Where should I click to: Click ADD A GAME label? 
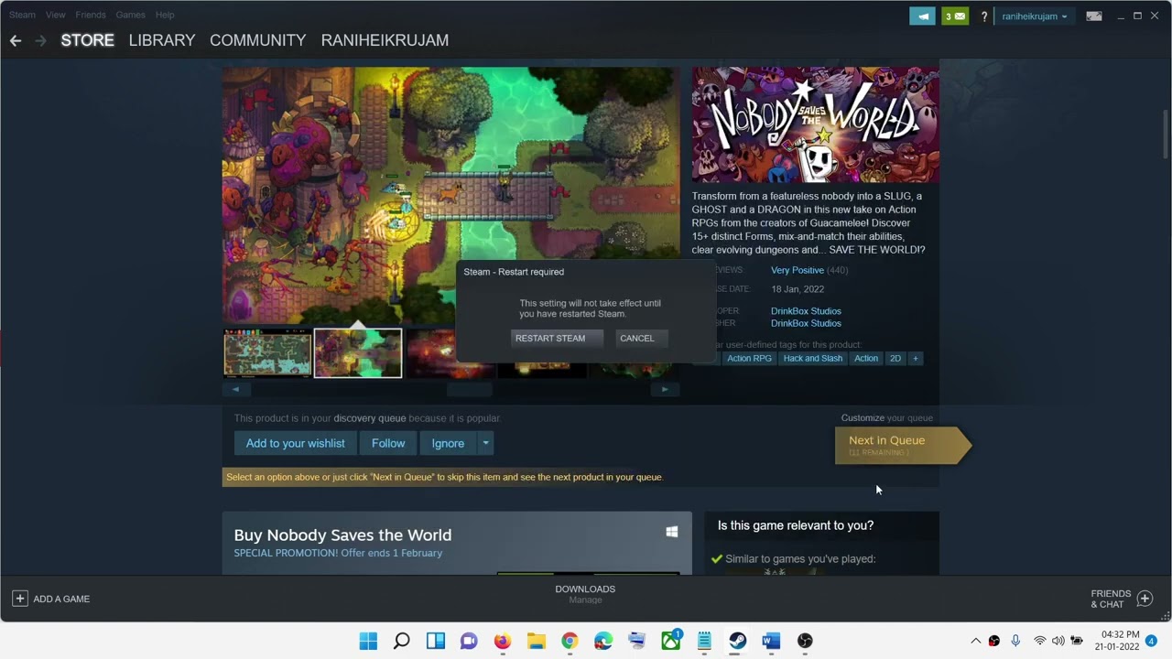click(61, 599)
